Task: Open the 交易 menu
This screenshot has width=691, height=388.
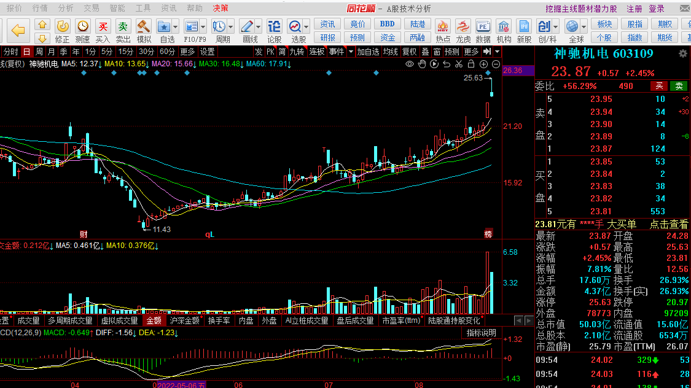Action: (x=92, y=9)
